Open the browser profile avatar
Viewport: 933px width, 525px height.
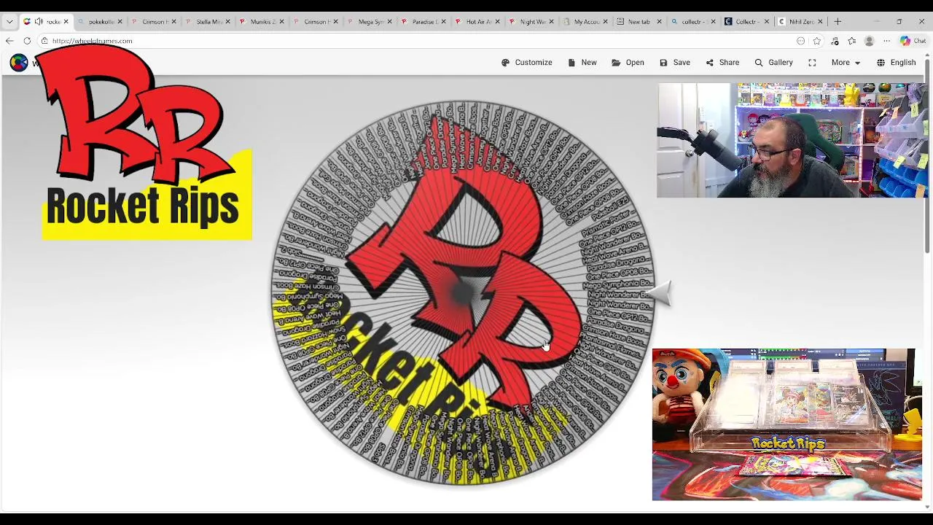click(x=869, y=41)
